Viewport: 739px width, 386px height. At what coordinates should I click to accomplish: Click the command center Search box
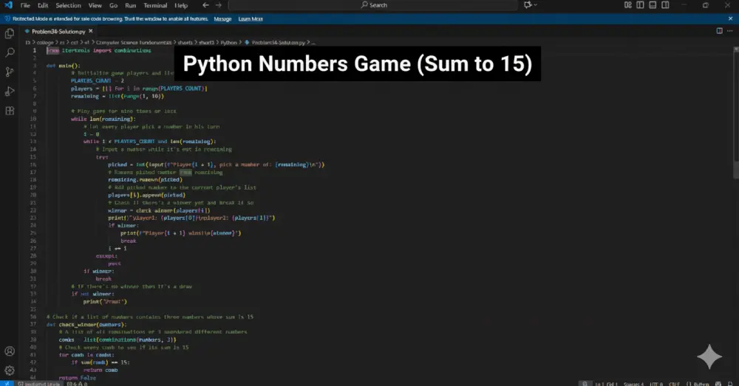pos(373,5)
